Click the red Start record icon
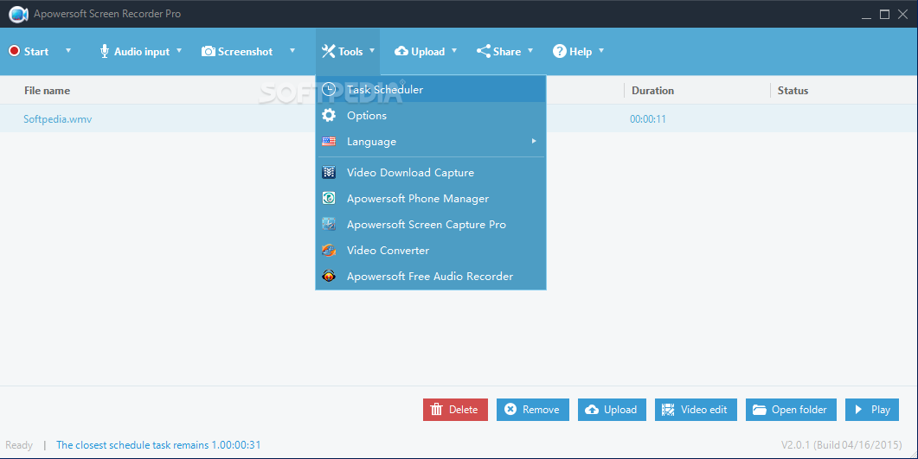This screenshot has height=459, width=918. tap(14, 52)
